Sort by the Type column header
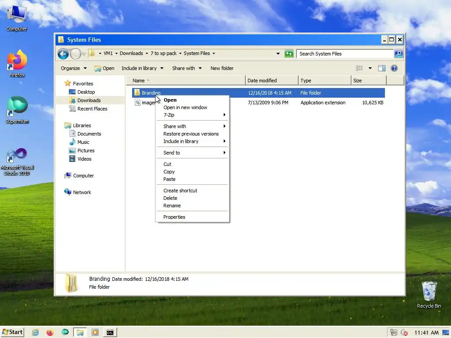This screenshot has height=338, width=451. click(x=325, y=81)
